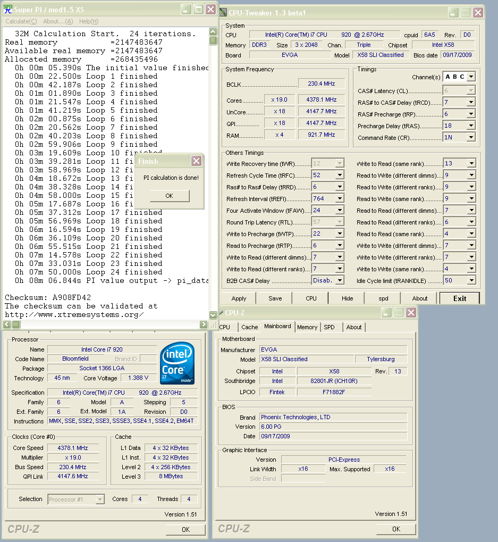Click the UnCore 4147.7 MHz value
The width and height of the screenshot is (498, 542).
322,111
